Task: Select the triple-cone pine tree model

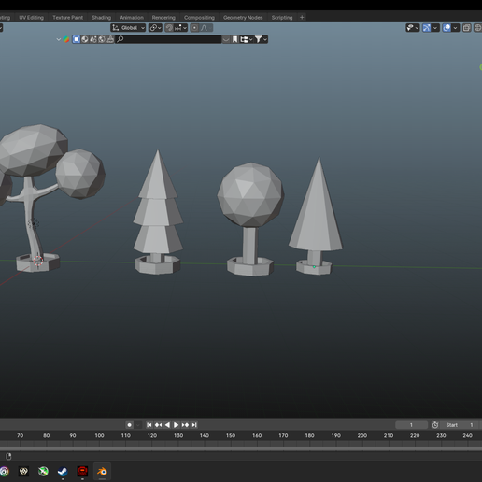Action: click(158, 212)
